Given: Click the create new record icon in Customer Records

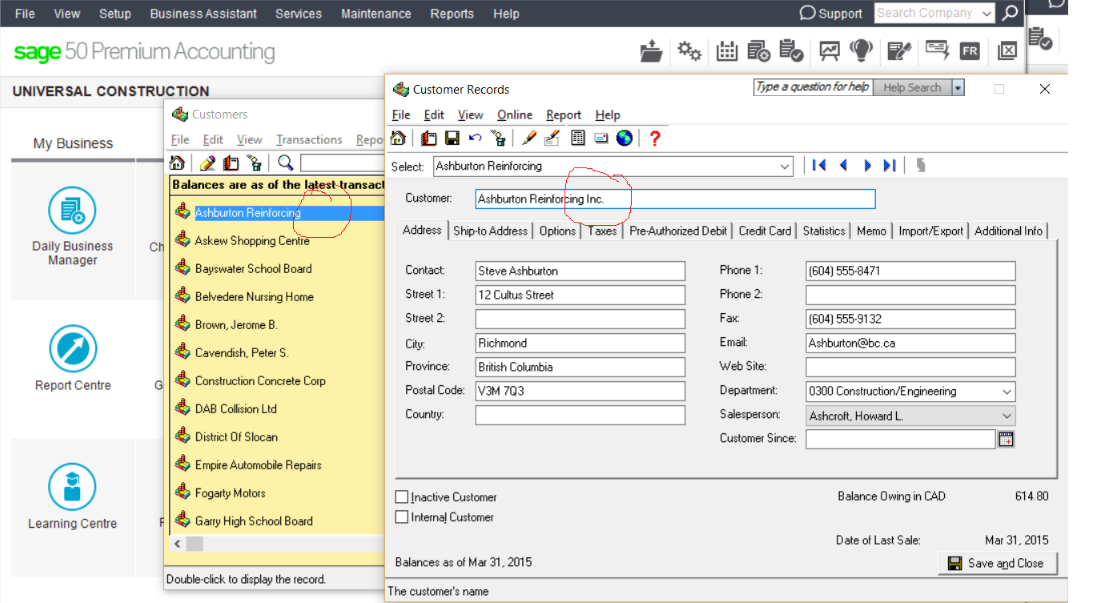Looking at the screenshot, I should pyautogui.click(x=429, y=139).
